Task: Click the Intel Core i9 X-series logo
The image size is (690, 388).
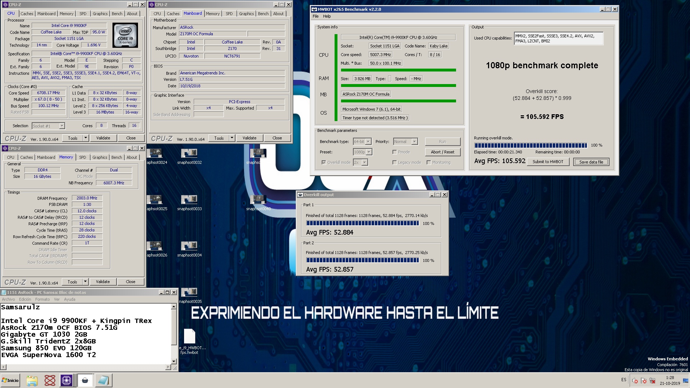Action: pyautogui.click(x=125, y=36)
